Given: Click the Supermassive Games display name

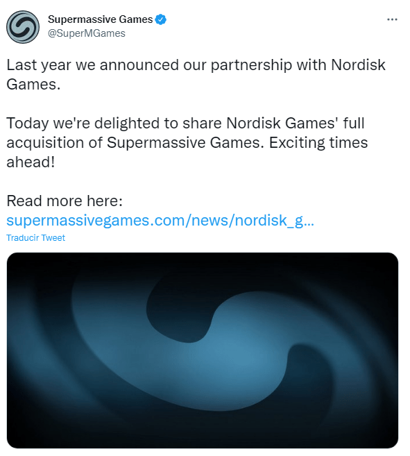Looking at the screenshot, I should tap(100, 19).
